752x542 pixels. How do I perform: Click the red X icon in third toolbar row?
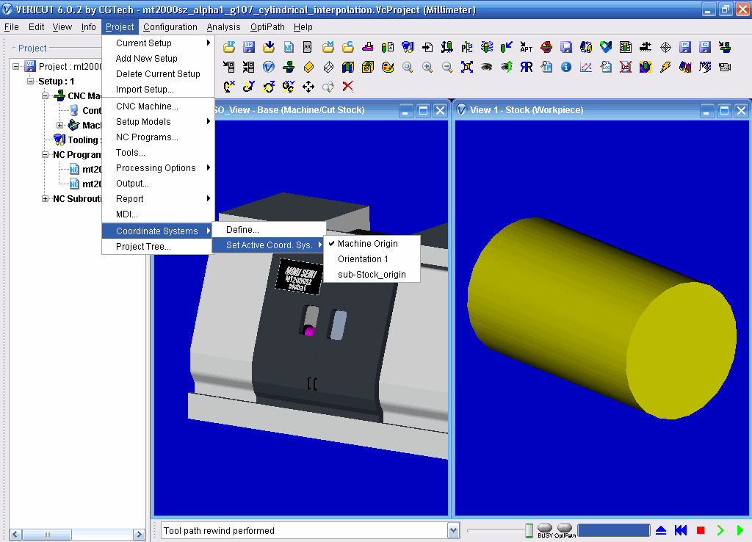coord(347,87)
